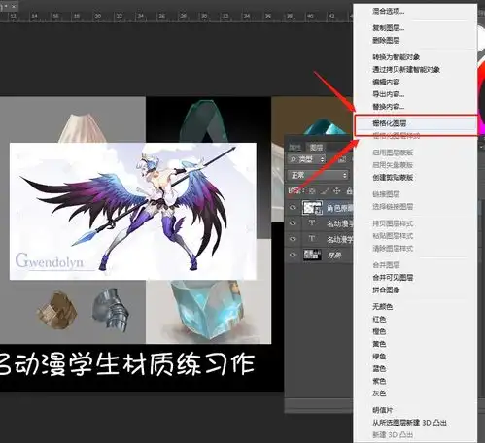Click 启用图层蒙版 menu item
This screenshot has width=485, height=443.
tap(393, 153)
